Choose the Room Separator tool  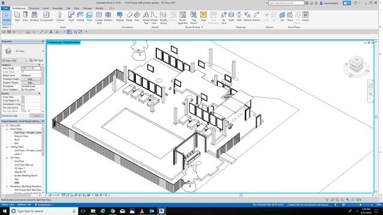pos(183,17)
